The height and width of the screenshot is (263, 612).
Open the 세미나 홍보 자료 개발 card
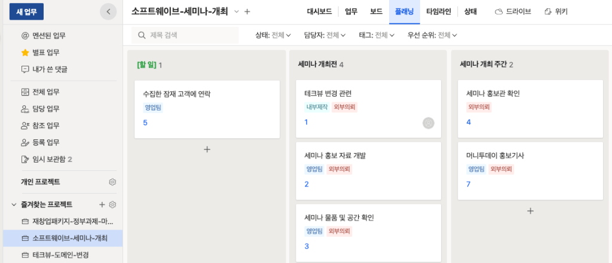tap(368, 171)
